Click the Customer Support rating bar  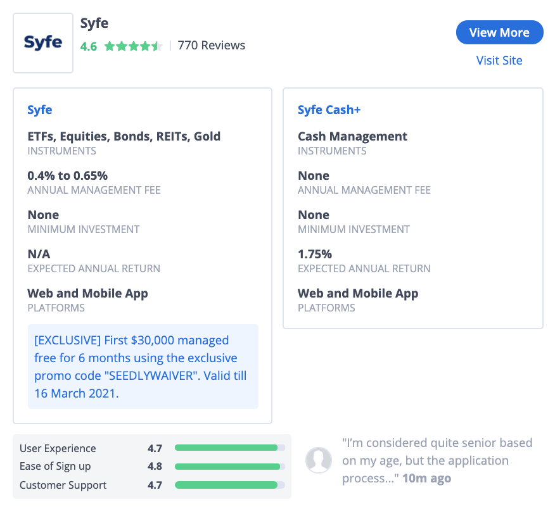click(230, 485)
